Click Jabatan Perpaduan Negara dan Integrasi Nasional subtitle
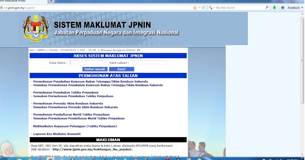This screenshot has width=305, height=160. pyautogui.click(x=116, y=33)
